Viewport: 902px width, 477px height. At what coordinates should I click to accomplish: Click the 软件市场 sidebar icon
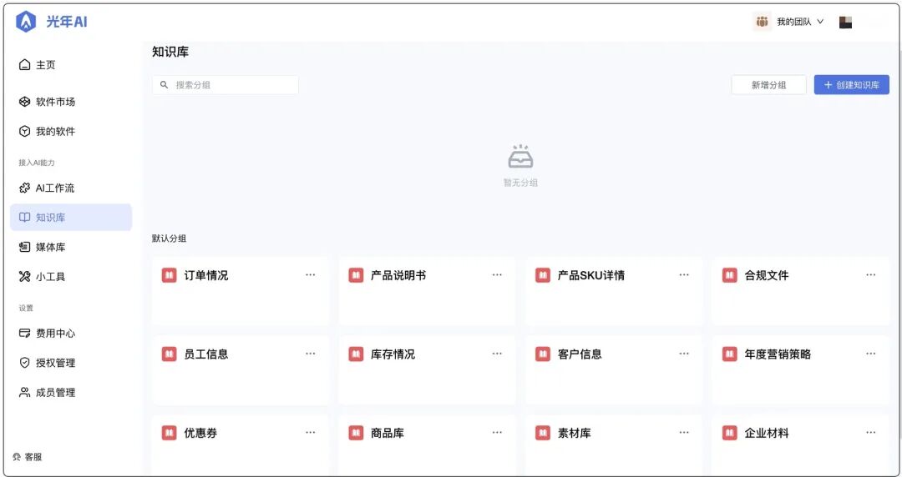(24, 102)
